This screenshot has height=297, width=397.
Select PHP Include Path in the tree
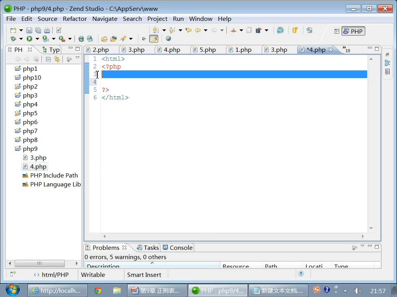tap(54, 176)
